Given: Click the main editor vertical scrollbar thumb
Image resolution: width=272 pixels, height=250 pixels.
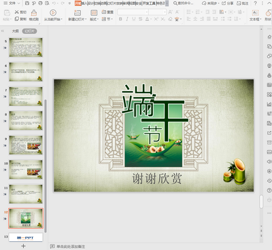Looking at the screenshot, I should [x=261, y=201].
